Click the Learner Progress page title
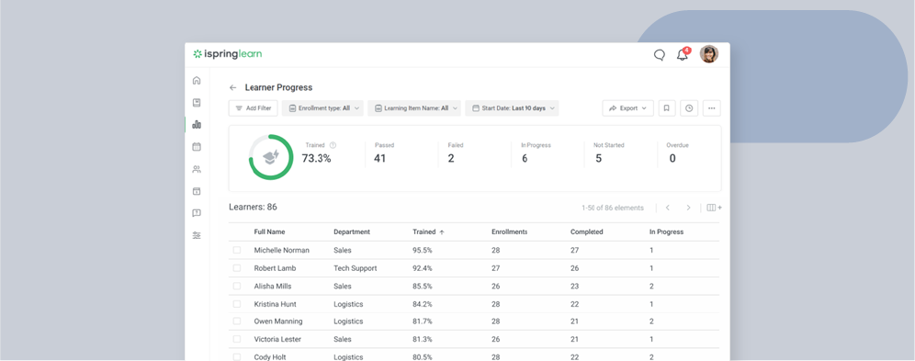Image resolution: width=915 pixels, height=361 pixels. (278, 87)
